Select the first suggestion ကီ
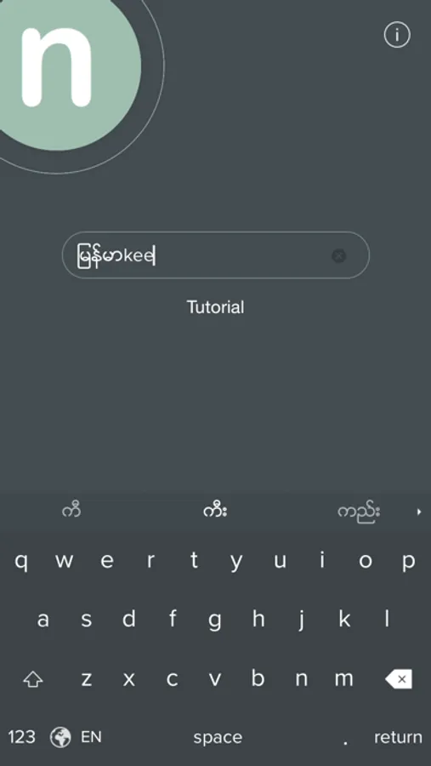The width and height of the screenshot is (431, 766). [71, 511]
